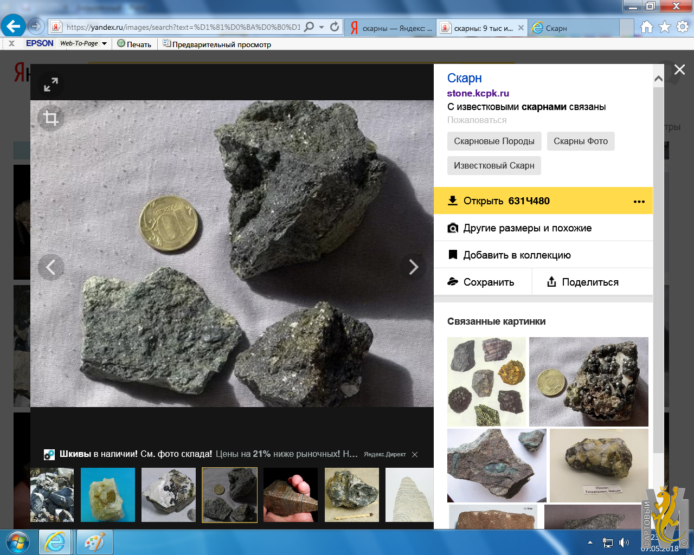
Task: Select filmstrip thumbnail with turquoise background
Action: coord(108,495)
